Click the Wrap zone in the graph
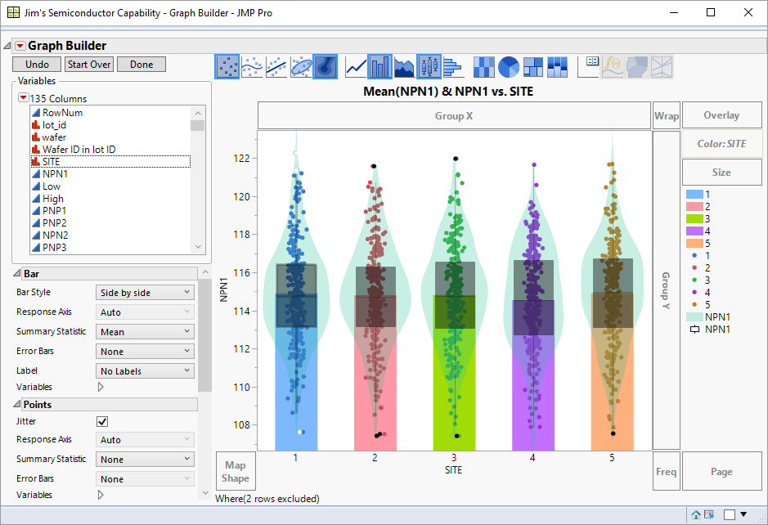Viewport: 768px width, 525px height. [667, 115]
